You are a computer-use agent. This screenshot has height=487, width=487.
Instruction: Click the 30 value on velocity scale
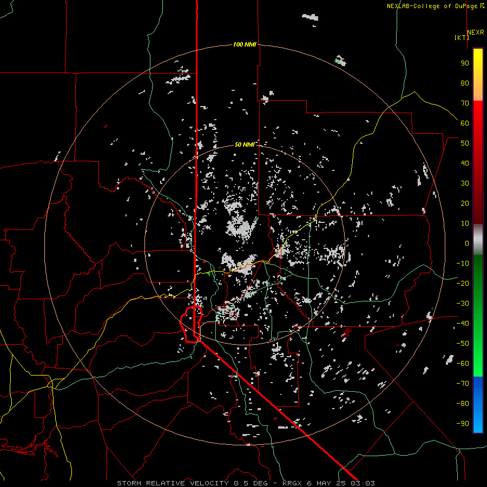coord(465,183)
